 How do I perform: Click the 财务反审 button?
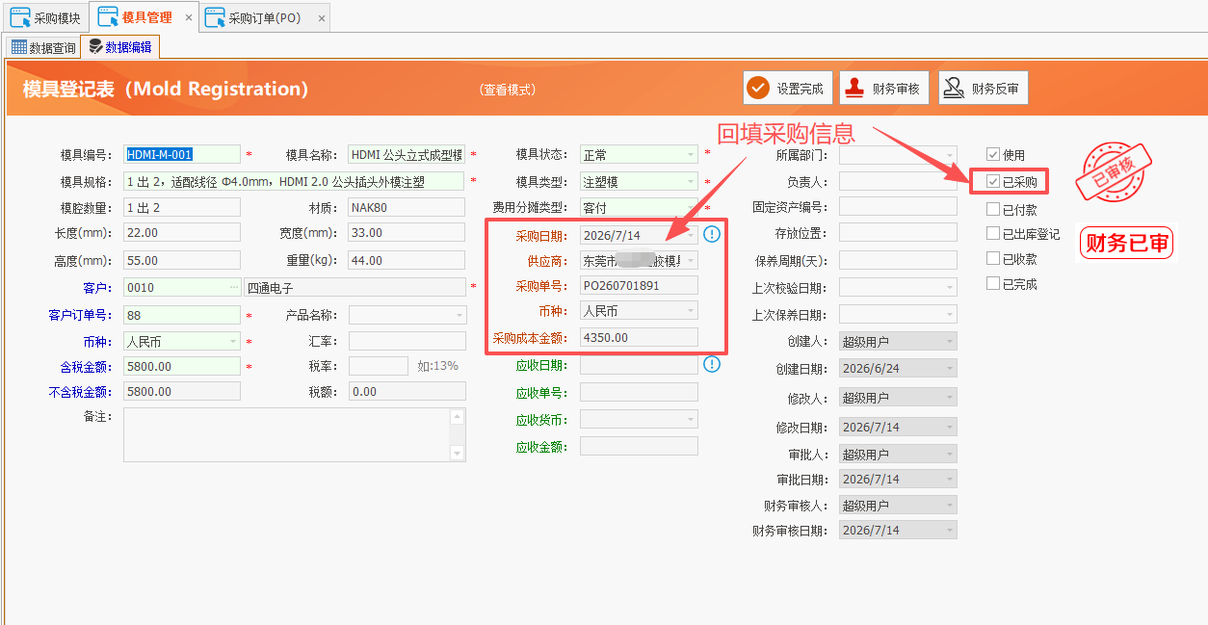coord(983,88)
